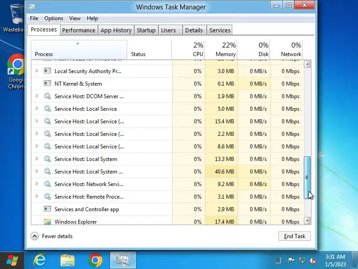This screenshot has width=358, height=269.
Task: Expand Service Host: Remote Procedure row
Action: [x=37, y=196]
